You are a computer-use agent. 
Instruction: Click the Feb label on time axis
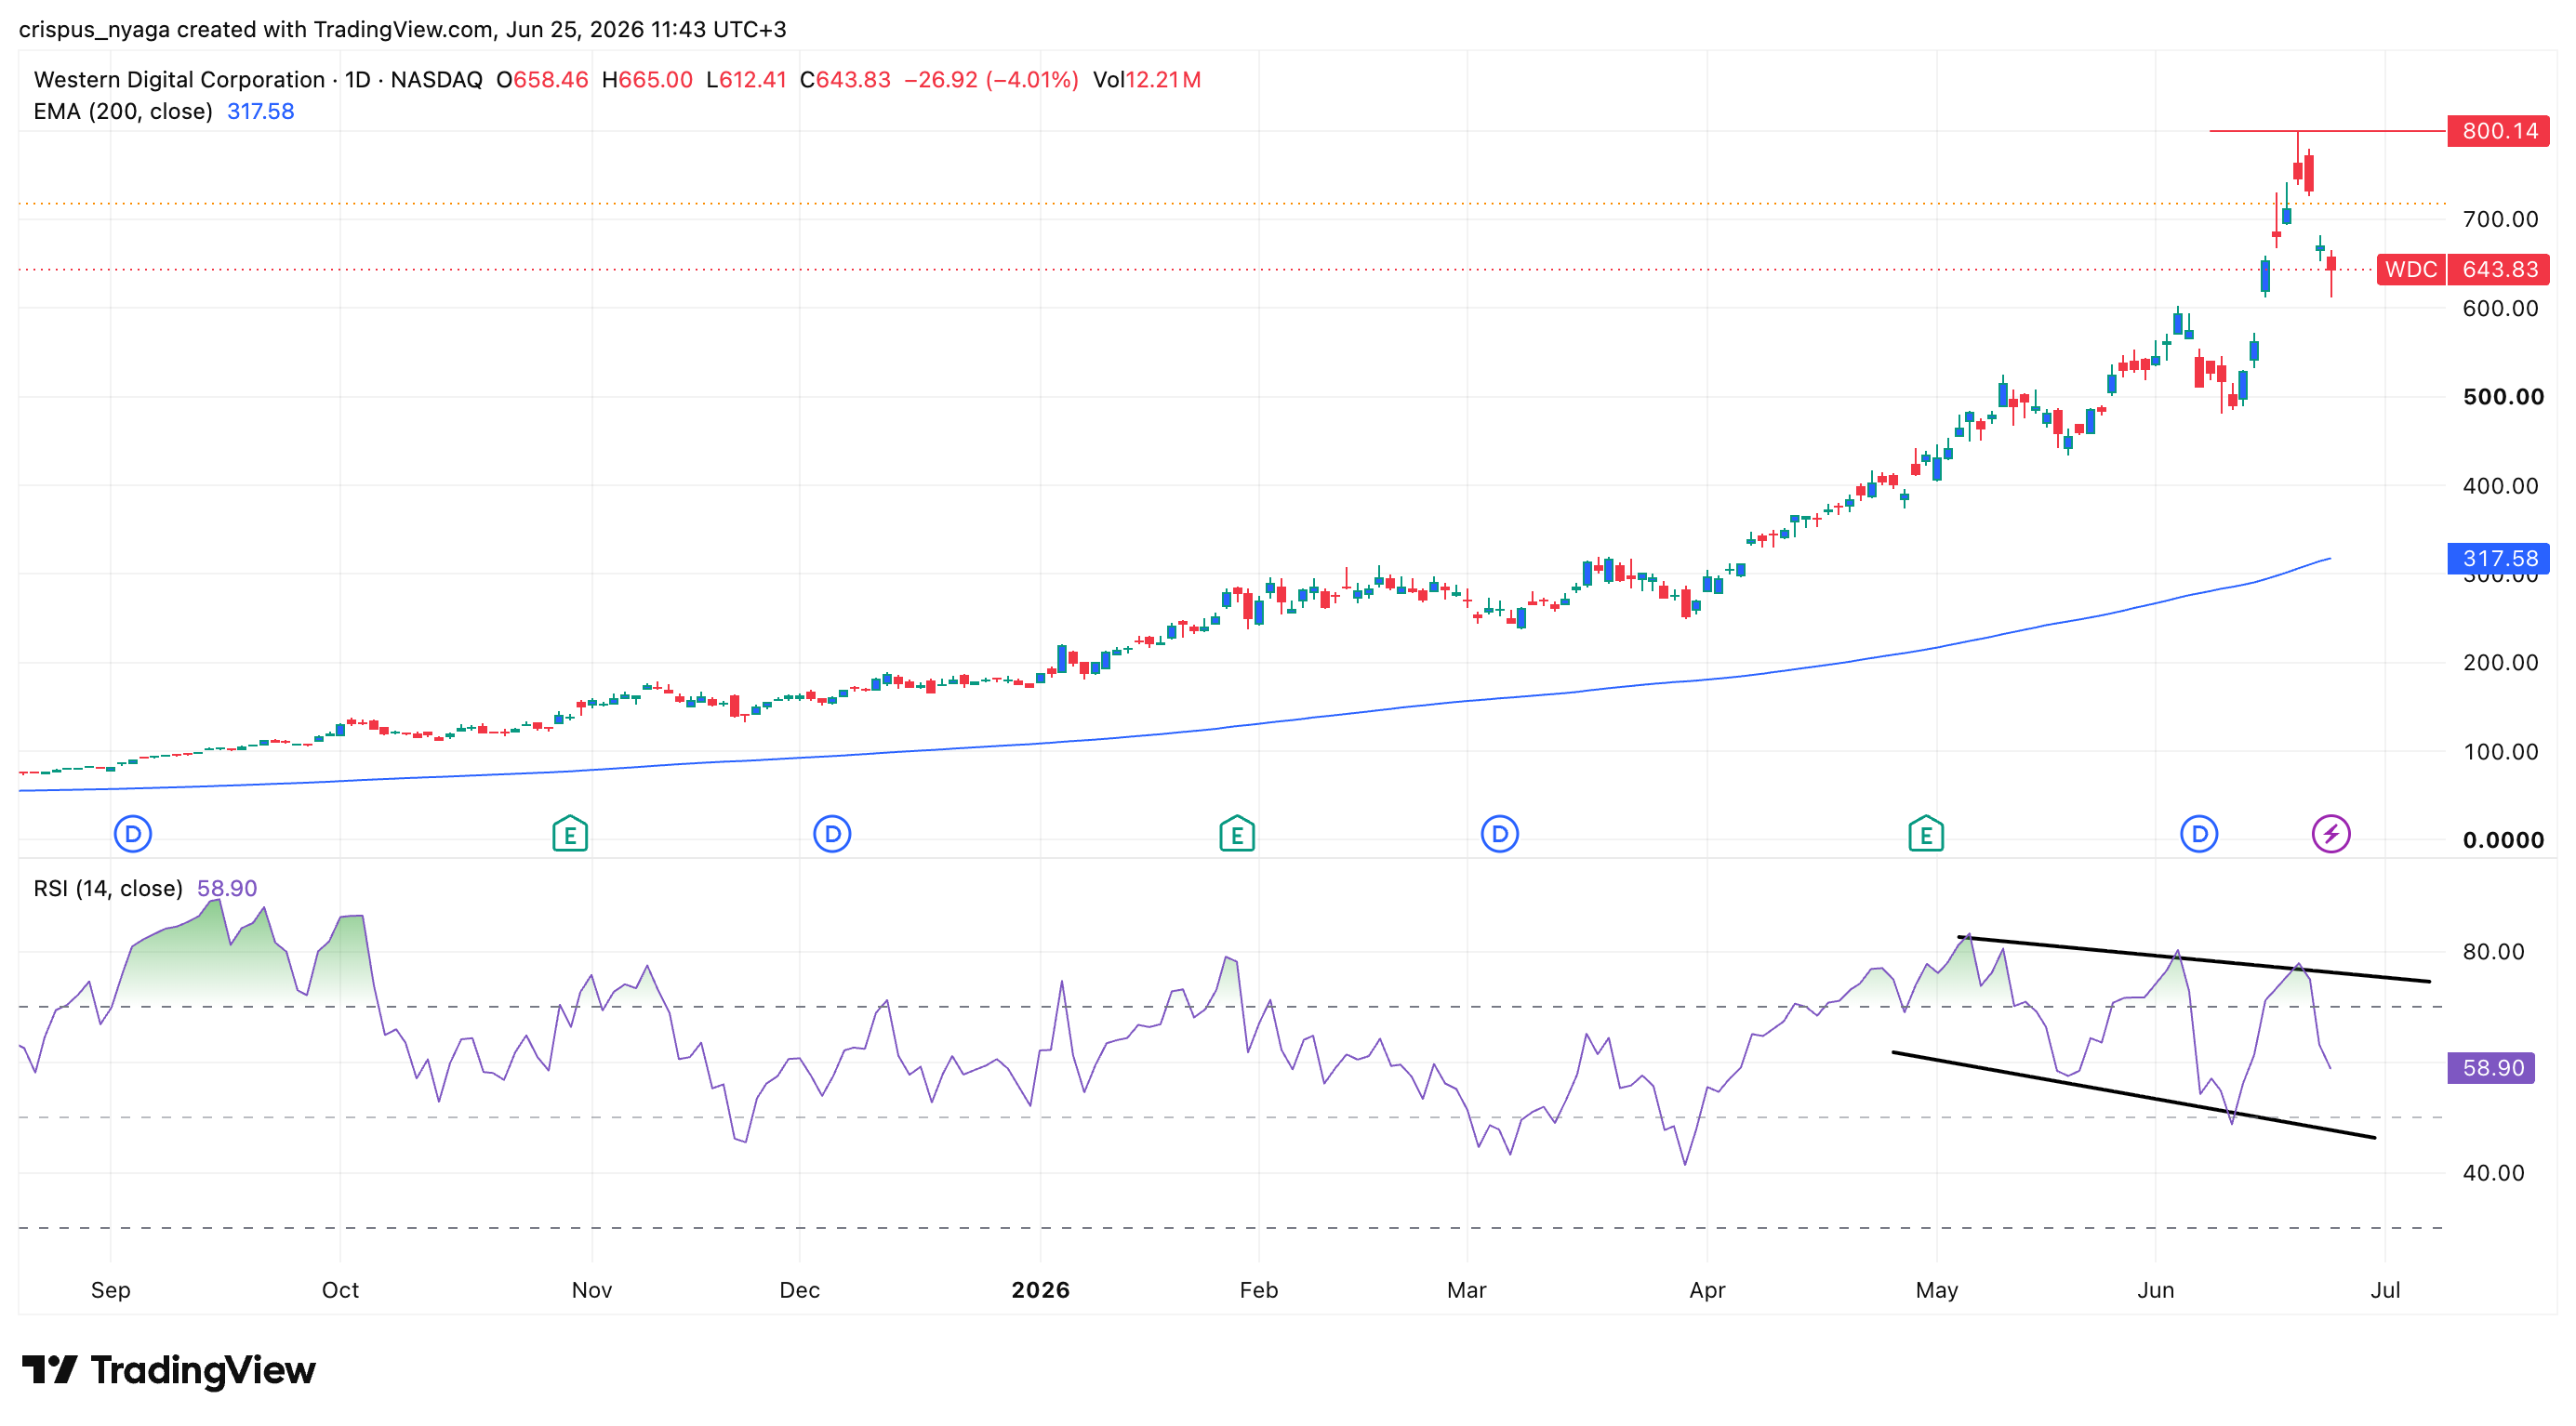1259,1290
